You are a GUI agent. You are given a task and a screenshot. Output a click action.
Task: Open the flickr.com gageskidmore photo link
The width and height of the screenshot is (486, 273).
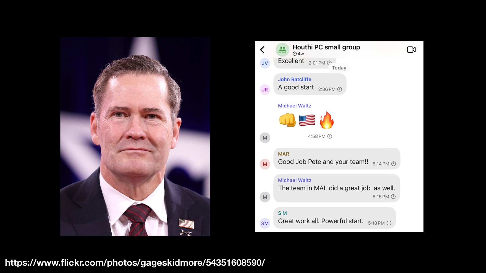pos(135,263)
